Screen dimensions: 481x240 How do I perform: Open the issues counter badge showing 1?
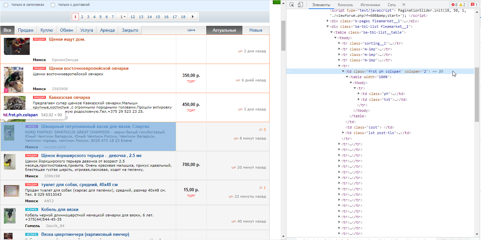(x=474, y=5)
